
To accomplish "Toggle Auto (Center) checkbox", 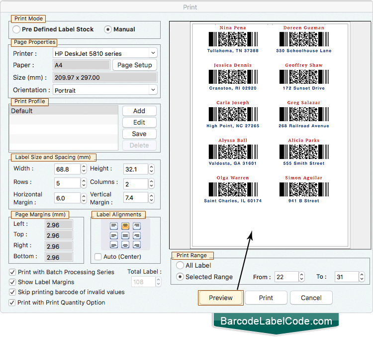I will click(x=98, y=257).
